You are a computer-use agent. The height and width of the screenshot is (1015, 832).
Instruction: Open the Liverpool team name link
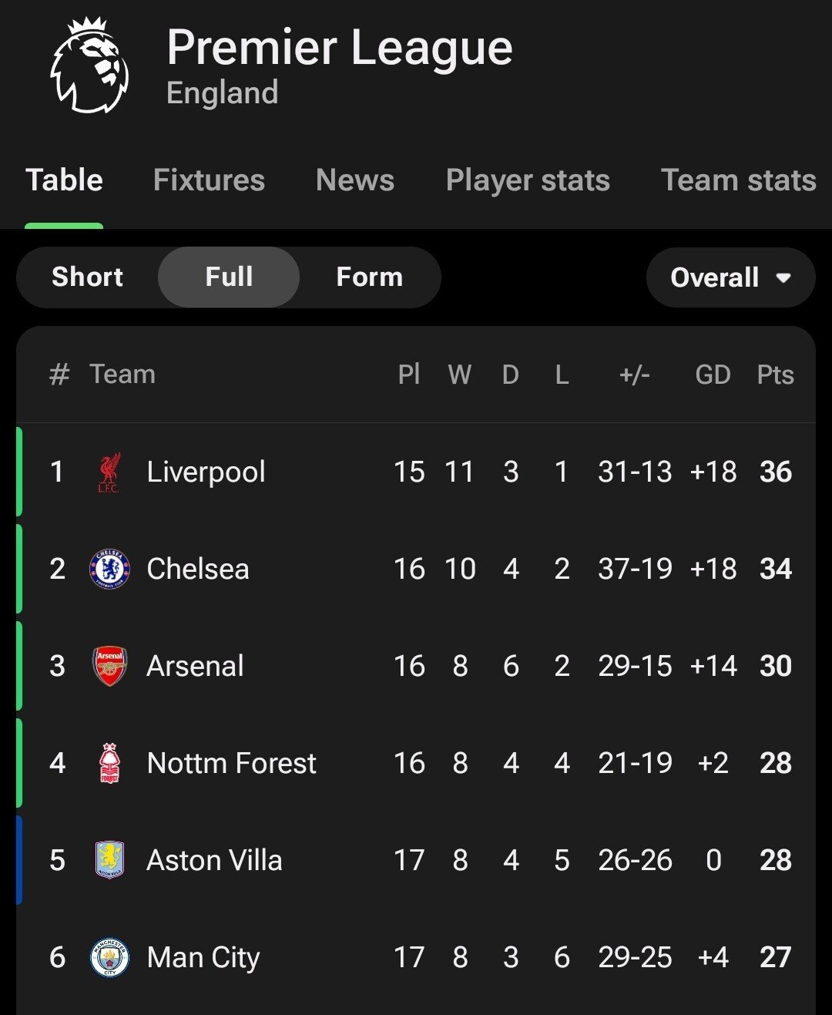(x=206, y=472)
